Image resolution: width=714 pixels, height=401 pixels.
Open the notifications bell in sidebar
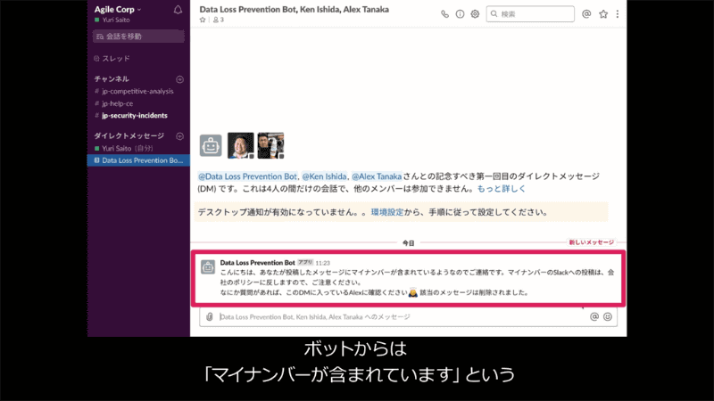point(178,10)
